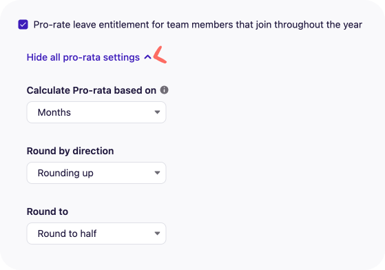Open the Round to half dropdown
Screen dimensions: 385x270
(x=96, y=233)
